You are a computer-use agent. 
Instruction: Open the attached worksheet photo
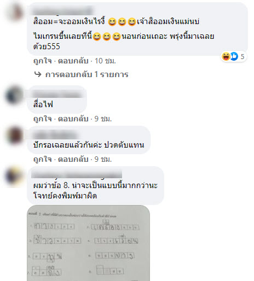[x=88, y=243]
